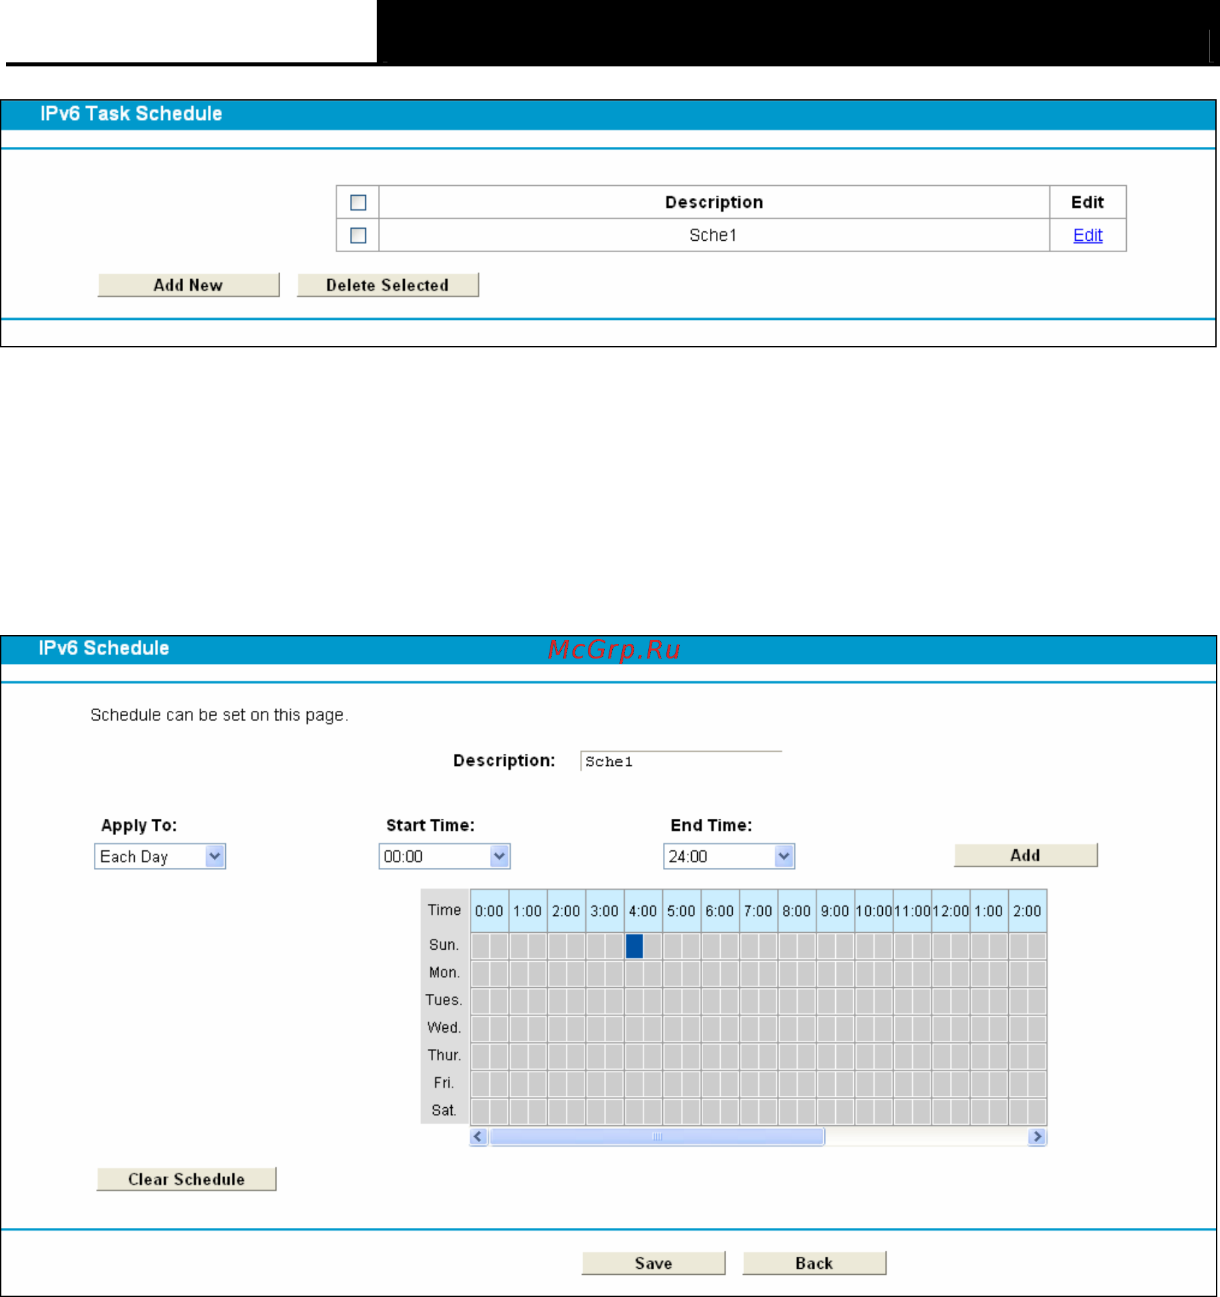Click the 10:00 time column header
Screen dimensions: 1220x1297
[x=874, y=911]
